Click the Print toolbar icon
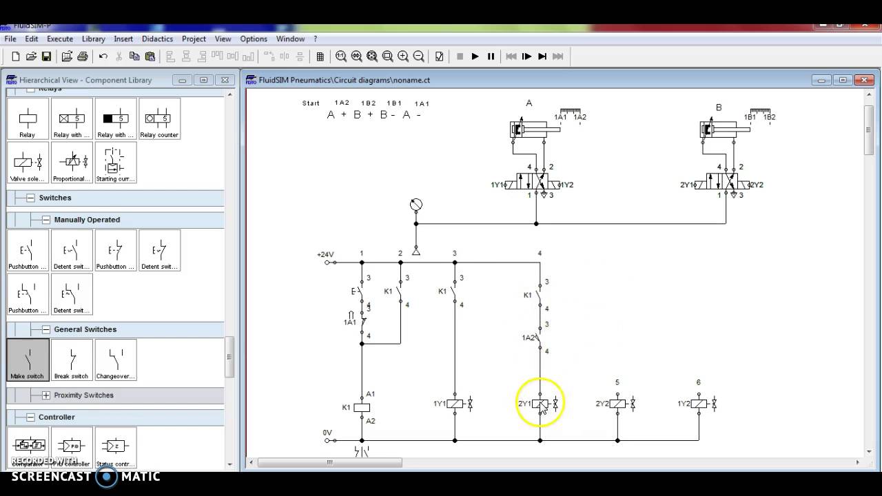 tap(82, 56)
